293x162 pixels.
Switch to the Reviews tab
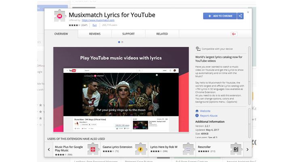coord(95,34)
